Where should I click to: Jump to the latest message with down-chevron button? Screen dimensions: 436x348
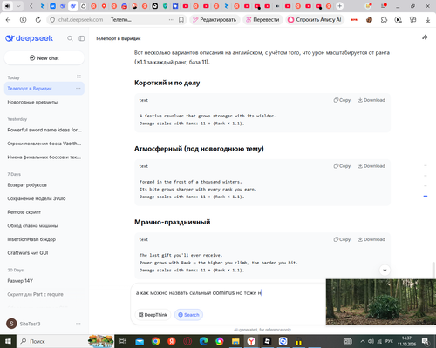tap(385, 271)
